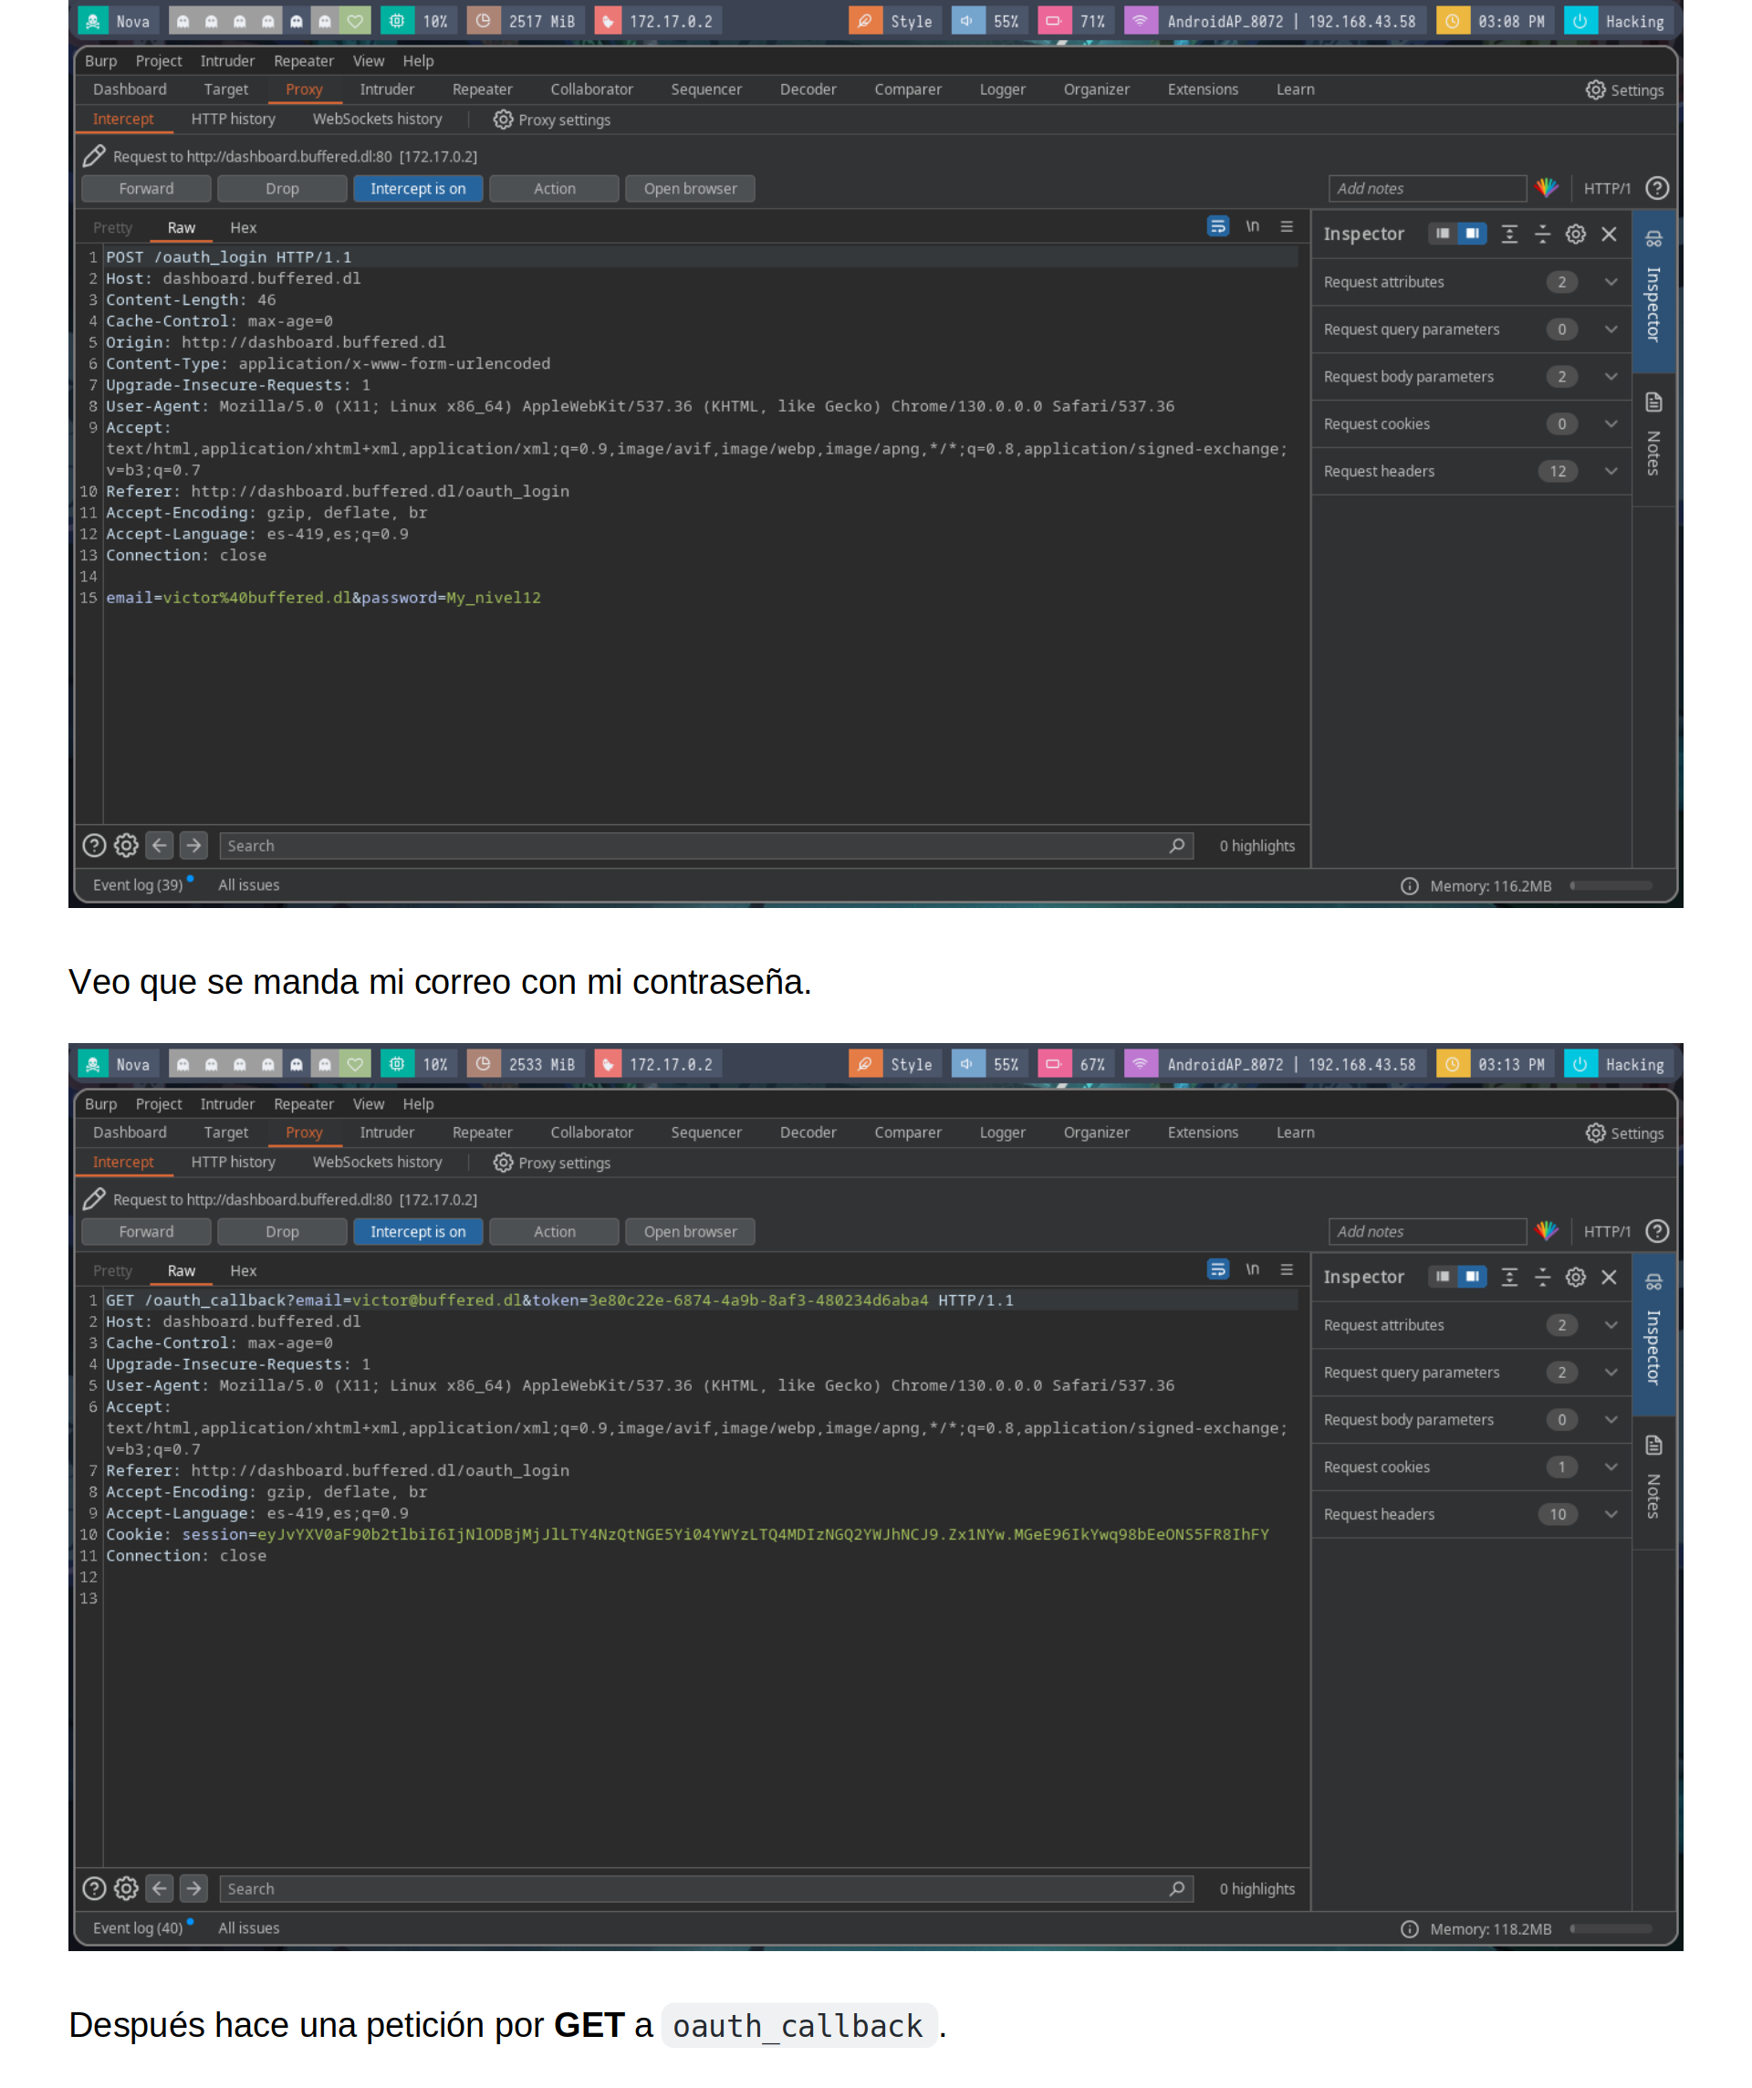The height and width of the screenshot is (2088, 1752).
Task: Click the pencil edit icon beside Request to in bottom window
Action: point(95,1199)
